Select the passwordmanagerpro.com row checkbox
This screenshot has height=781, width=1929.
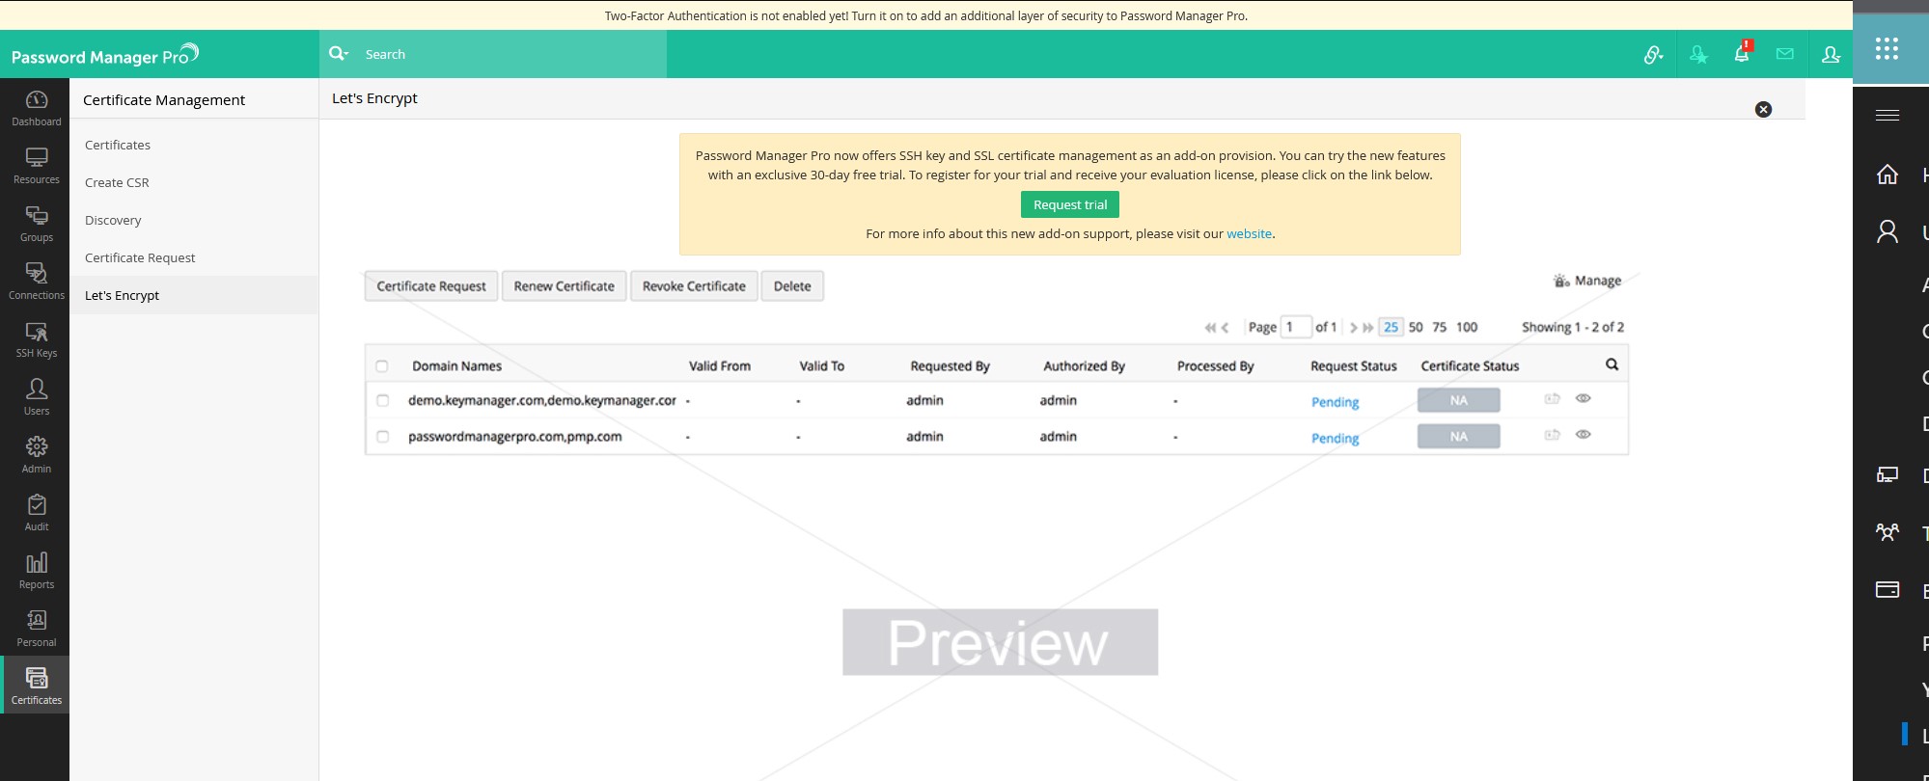(383, 437)
